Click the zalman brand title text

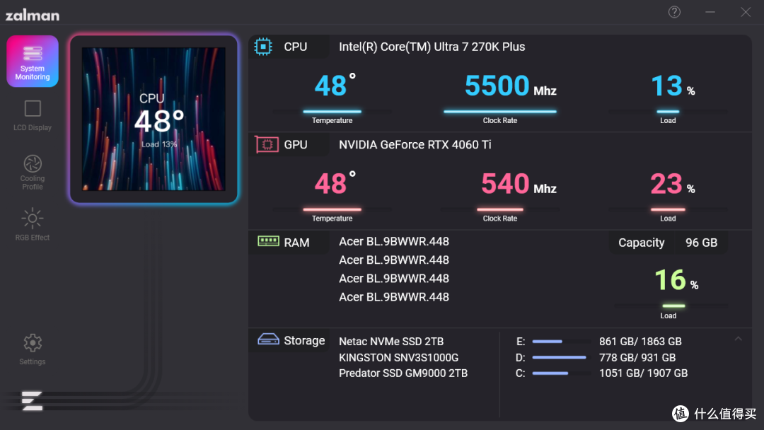point(33,16)
